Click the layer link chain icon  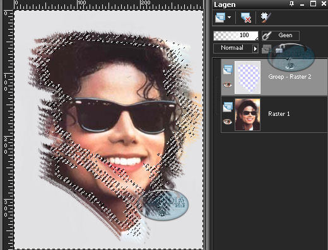267,36
